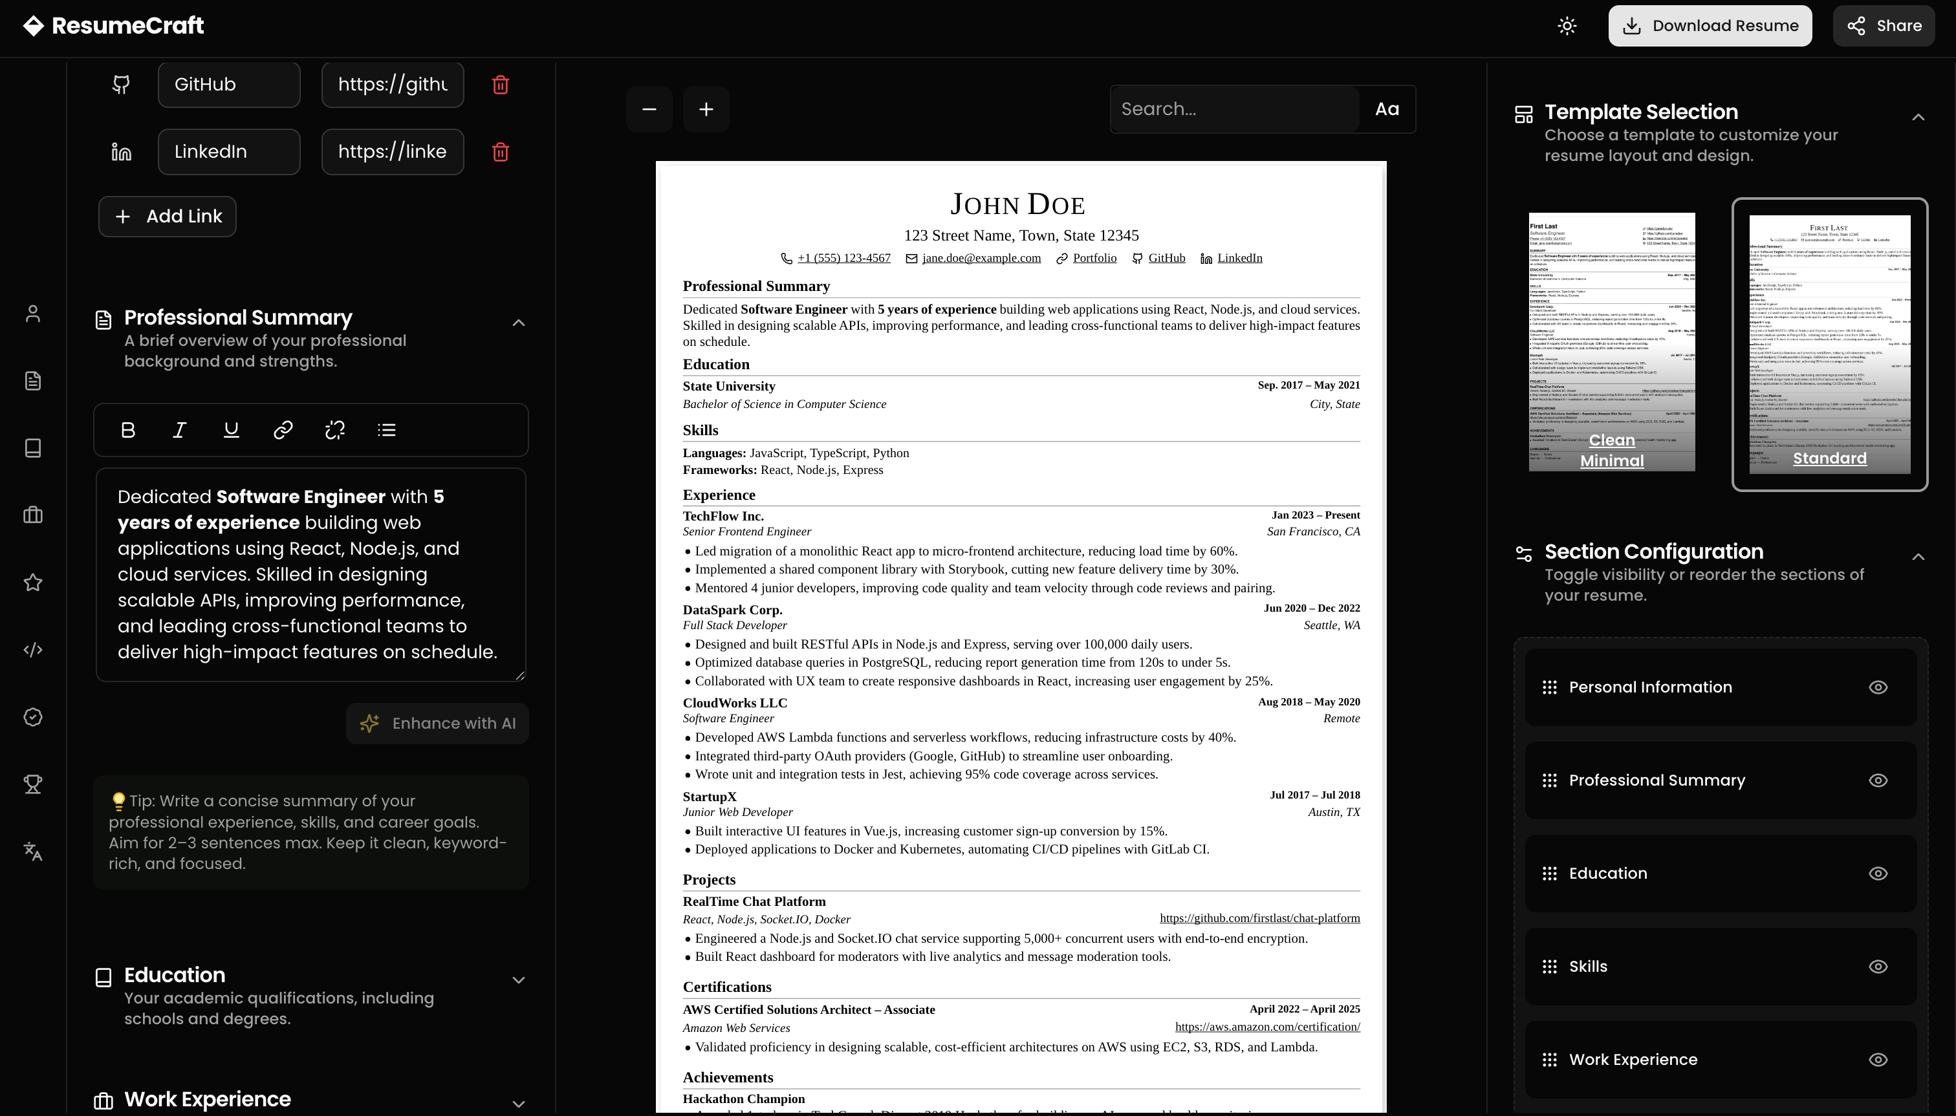Insert bulleted list in summary editor
This screenshot has width=1956, height=1116.
[x=386, y=430]
